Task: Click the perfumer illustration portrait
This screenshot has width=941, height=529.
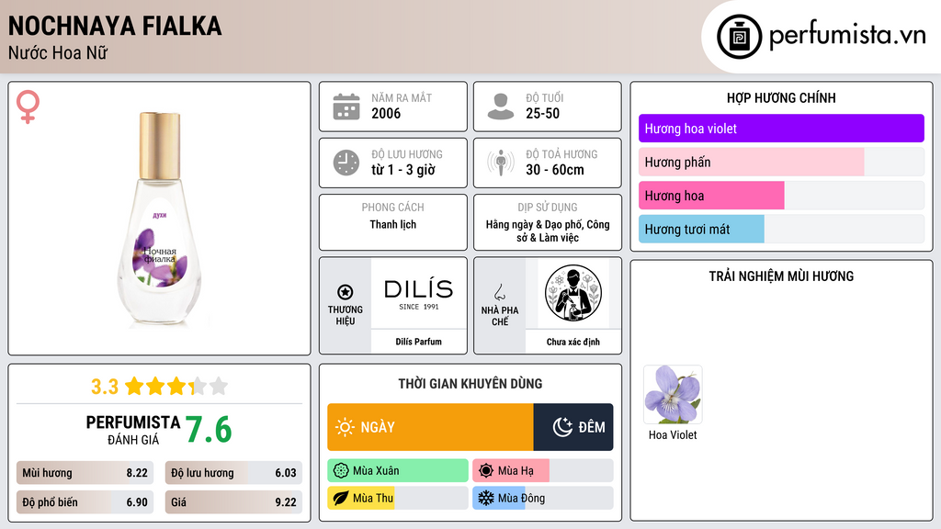Action: pos(573,293)
